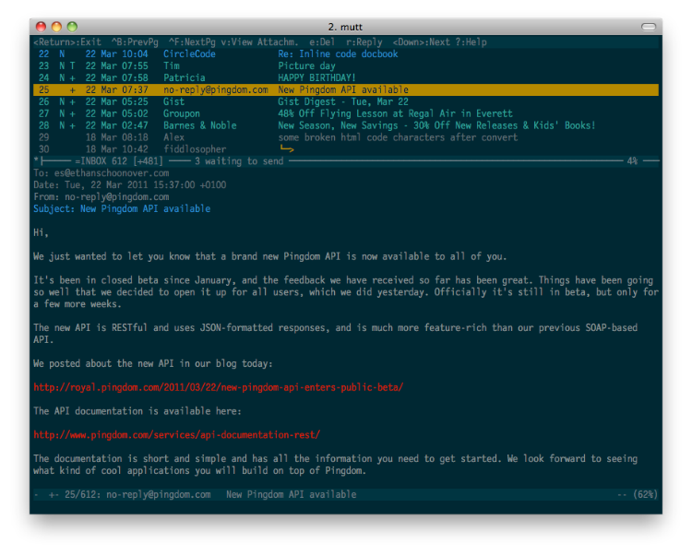Click the 25/612 pager status line
The image size is (692, 555).
click(346, 494)
